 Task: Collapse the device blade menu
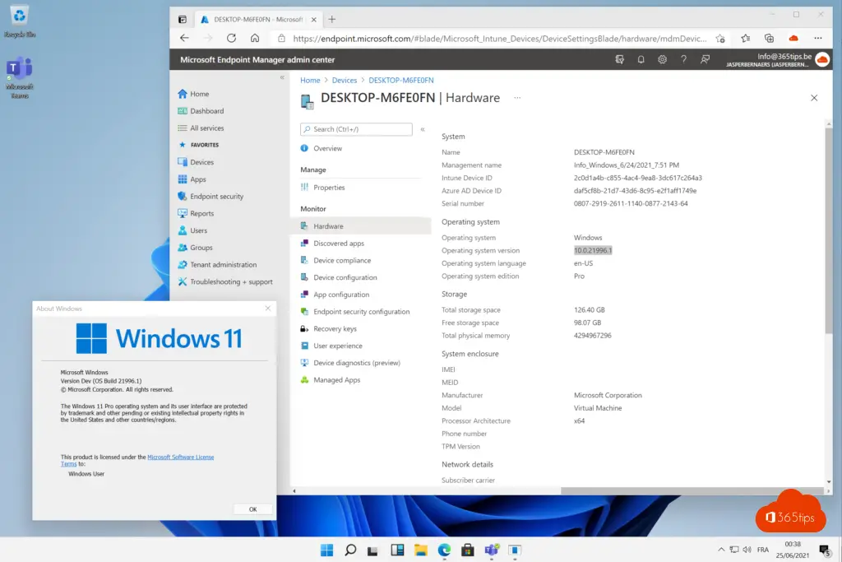click(423, 129)
